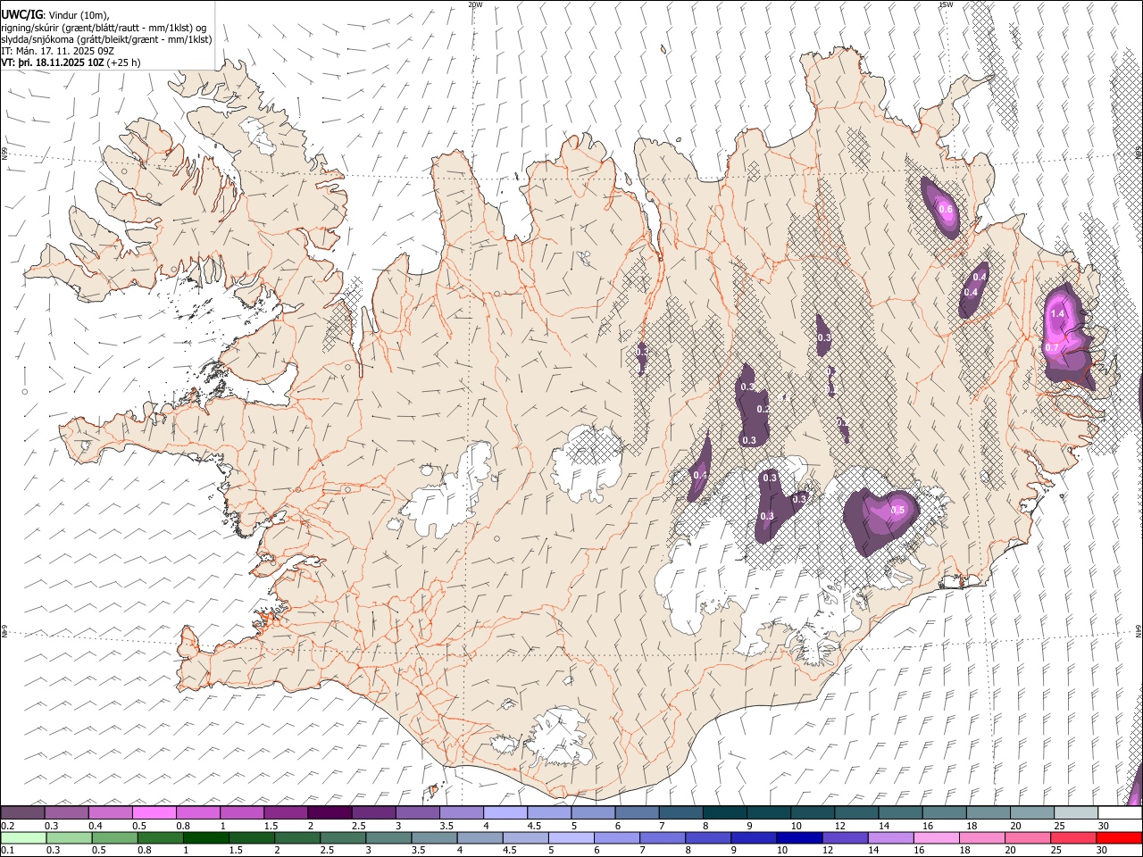Select the top-row legend swatch starting at 5

pos(592,813)
